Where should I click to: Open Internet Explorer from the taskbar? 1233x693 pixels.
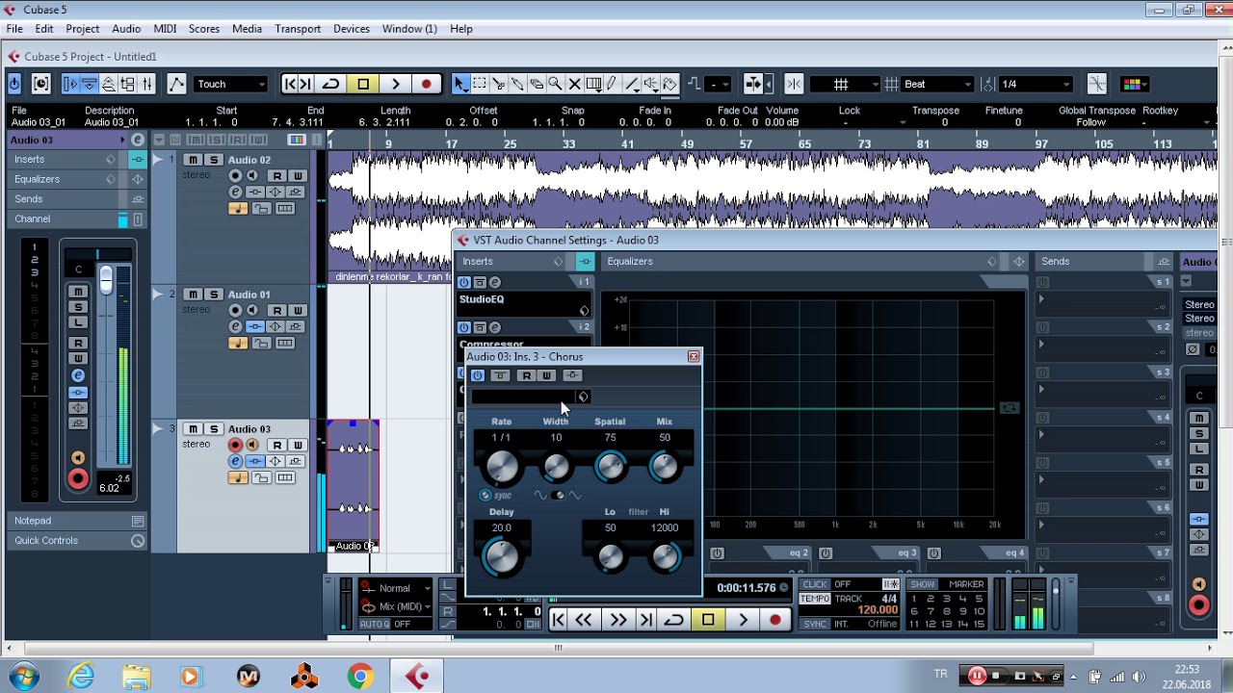pos(81,677)
